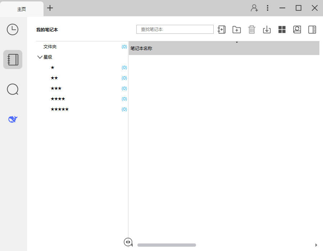The image size is (323, 251).
Task: Open the recent history clock icon
Action: tap(13, 29)
